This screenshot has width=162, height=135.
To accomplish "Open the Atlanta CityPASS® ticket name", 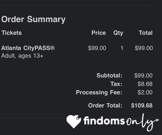I will (28, 48).
